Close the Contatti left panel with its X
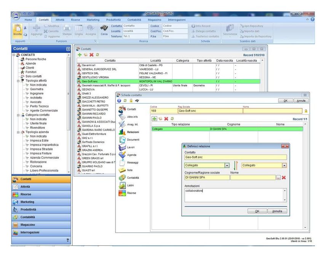The image size is (326, 258). 68,49
